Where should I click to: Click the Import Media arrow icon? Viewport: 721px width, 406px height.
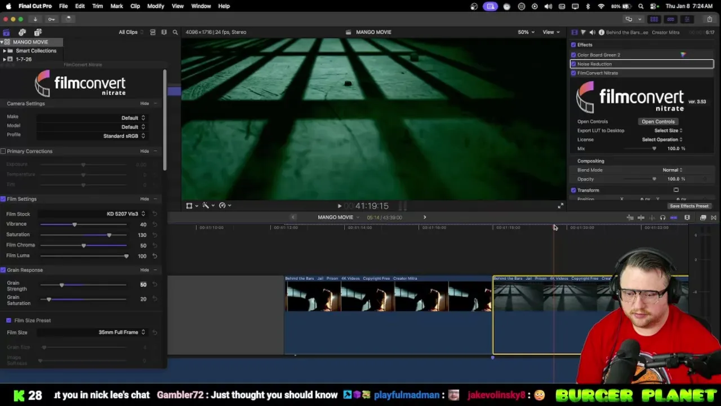coord(35,19)
